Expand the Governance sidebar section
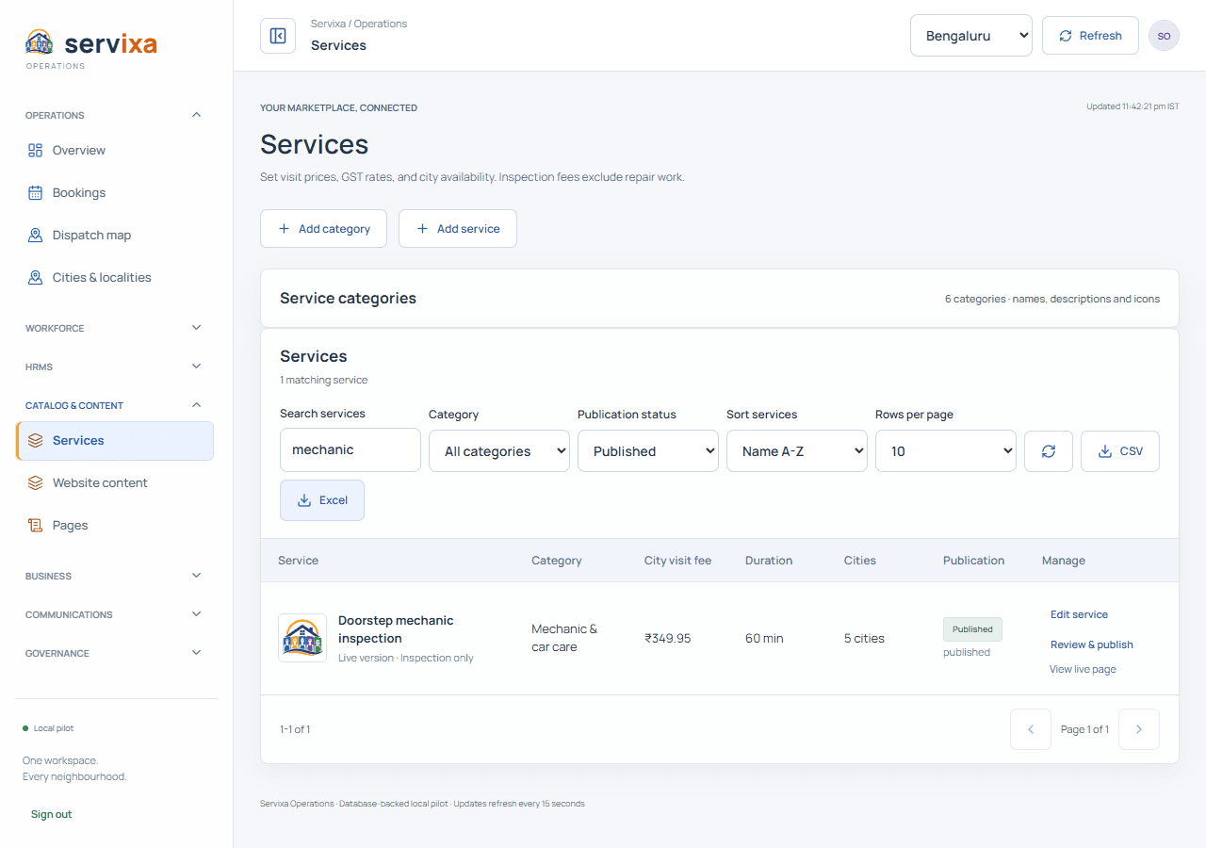Screen dimensions: 1206x848 pyautogui.click(x=115, y=653)
